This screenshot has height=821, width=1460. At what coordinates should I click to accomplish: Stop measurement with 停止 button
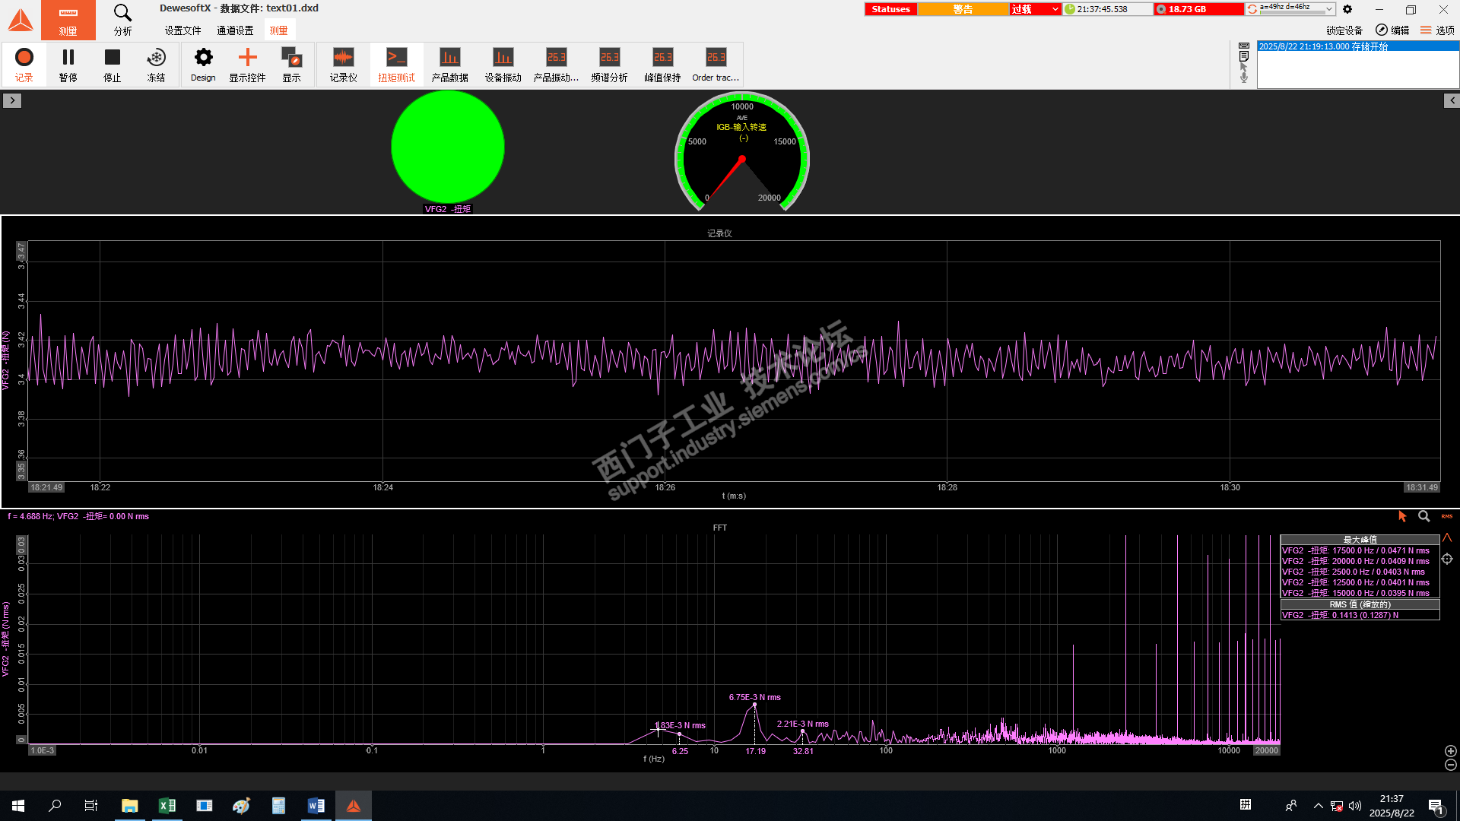113,64
